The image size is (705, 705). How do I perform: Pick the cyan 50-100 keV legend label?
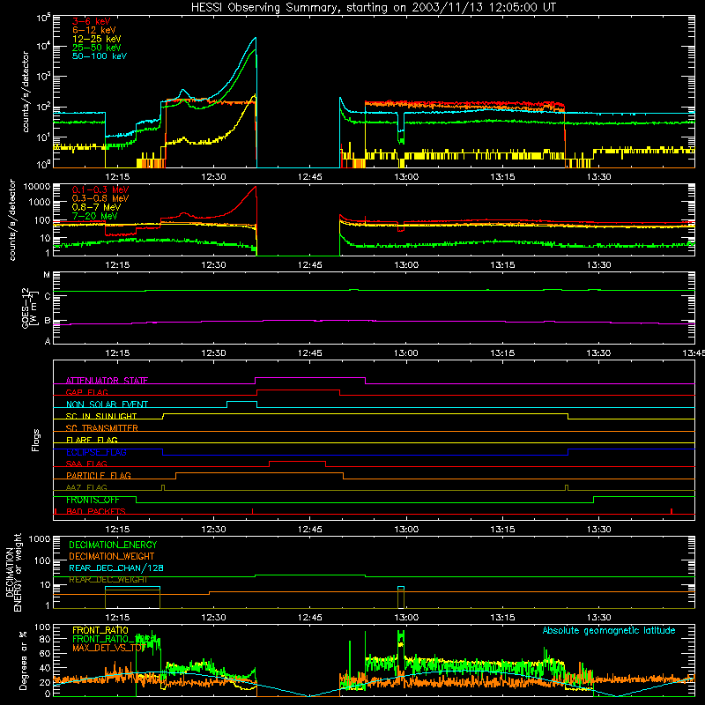tap(100, 56)
